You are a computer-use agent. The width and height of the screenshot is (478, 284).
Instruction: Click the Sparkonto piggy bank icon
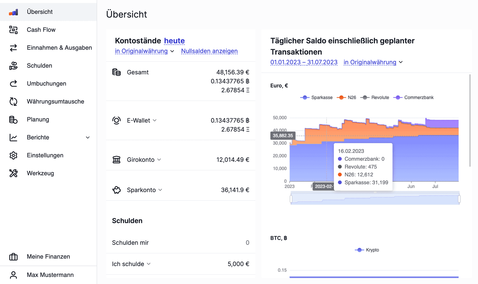coord(116,190)
